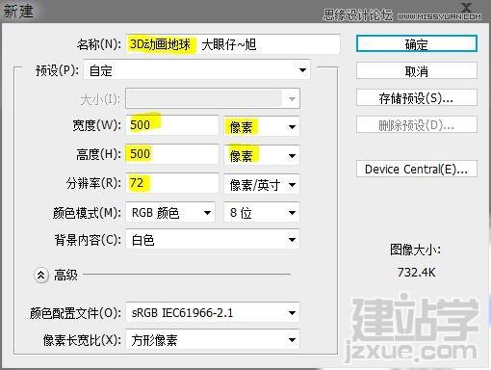
Task: Open the 宽度 unit dropdown
Action: coord(262,126)
